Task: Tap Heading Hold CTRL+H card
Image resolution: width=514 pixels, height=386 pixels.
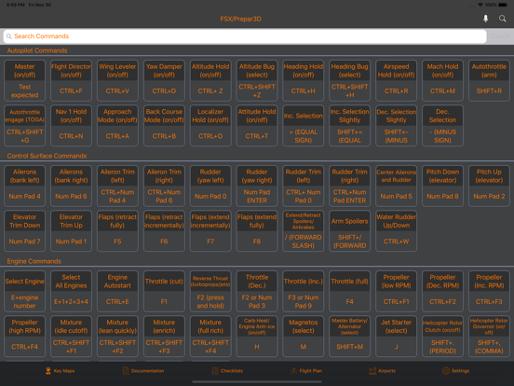Action: point(304,80)
